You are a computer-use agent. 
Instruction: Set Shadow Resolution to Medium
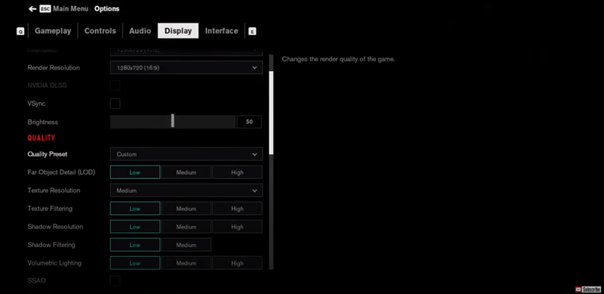point(186,227)
